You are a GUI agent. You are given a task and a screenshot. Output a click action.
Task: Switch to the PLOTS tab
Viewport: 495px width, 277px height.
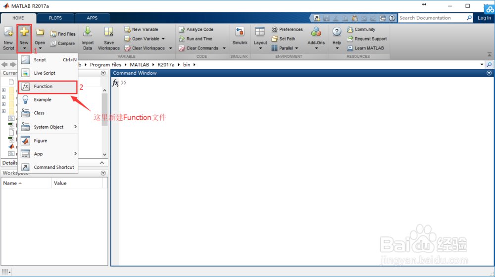pos(55,18)
